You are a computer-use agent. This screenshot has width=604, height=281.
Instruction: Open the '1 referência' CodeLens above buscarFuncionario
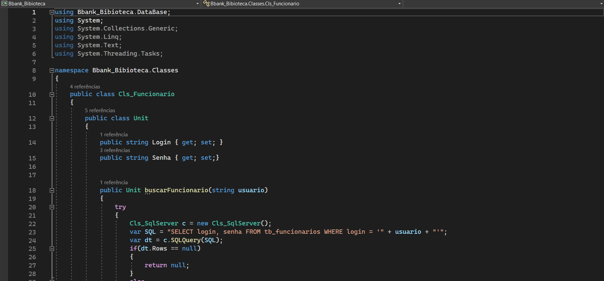tap(114, 183)
